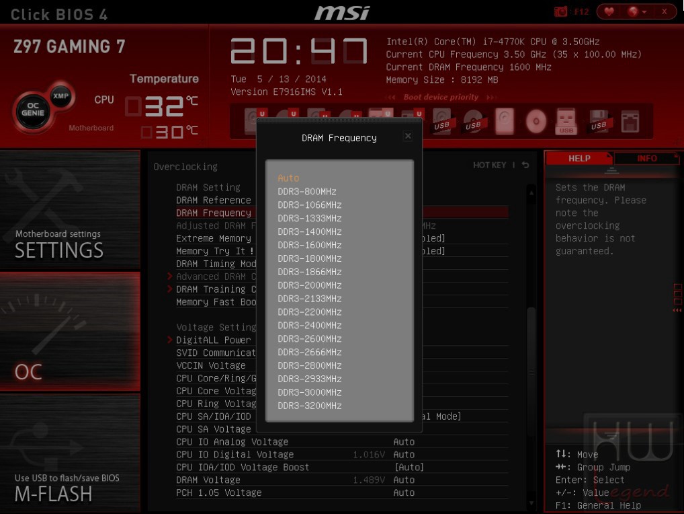The width and height of the screenshot is (684, 514).
Task: Click Auto value of PCH 1.05 Voltage
Action: pyautogui.click(x=404, y=492)
